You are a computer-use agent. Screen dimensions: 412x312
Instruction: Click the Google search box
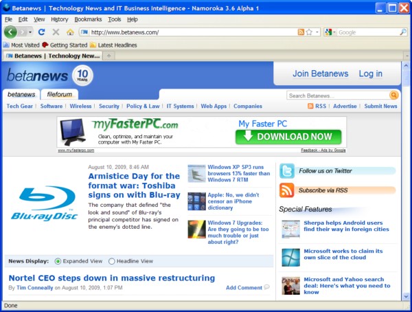[368, 32]
